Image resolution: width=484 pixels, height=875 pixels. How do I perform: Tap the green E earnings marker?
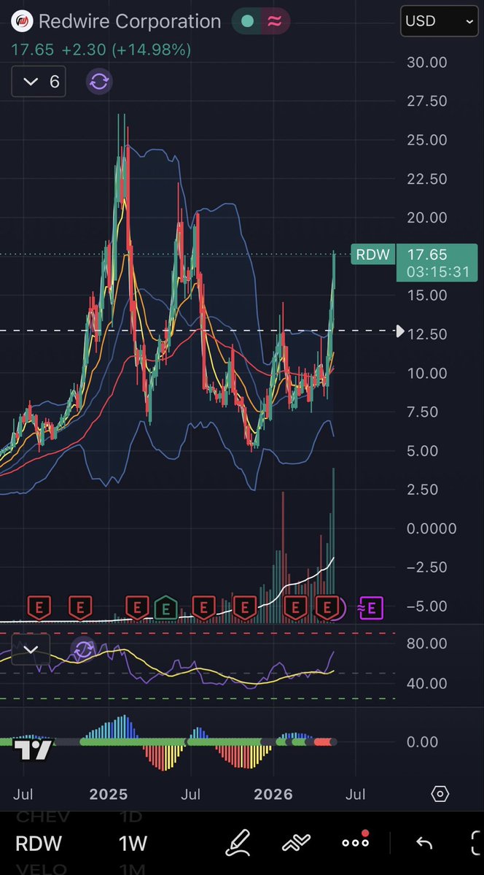coord(165,608)
